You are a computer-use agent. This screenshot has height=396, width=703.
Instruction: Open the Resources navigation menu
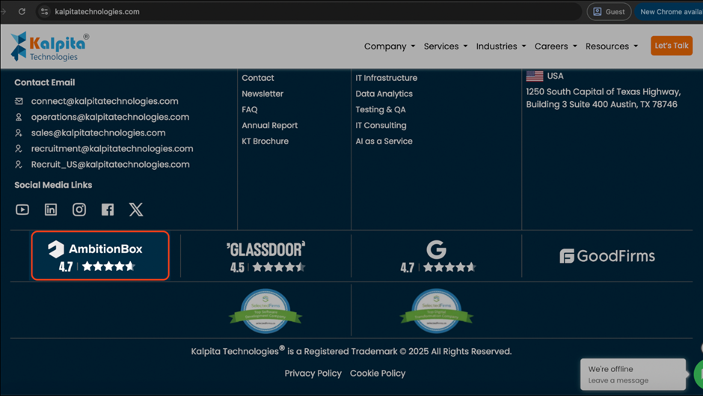[x=611, y=46]
